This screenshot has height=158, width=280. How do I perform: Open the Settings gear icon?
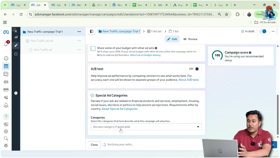click(6, 131)
